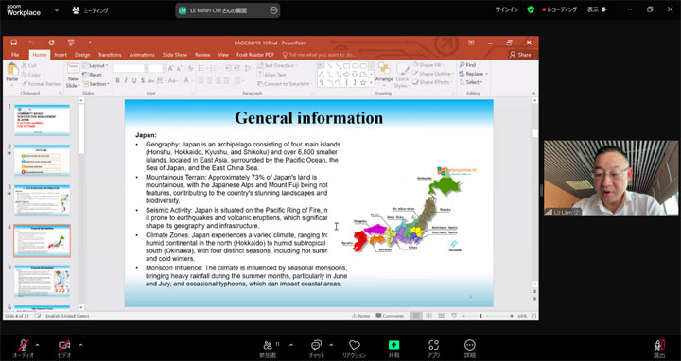Open the more options ellipsis button

pos(470,345)
